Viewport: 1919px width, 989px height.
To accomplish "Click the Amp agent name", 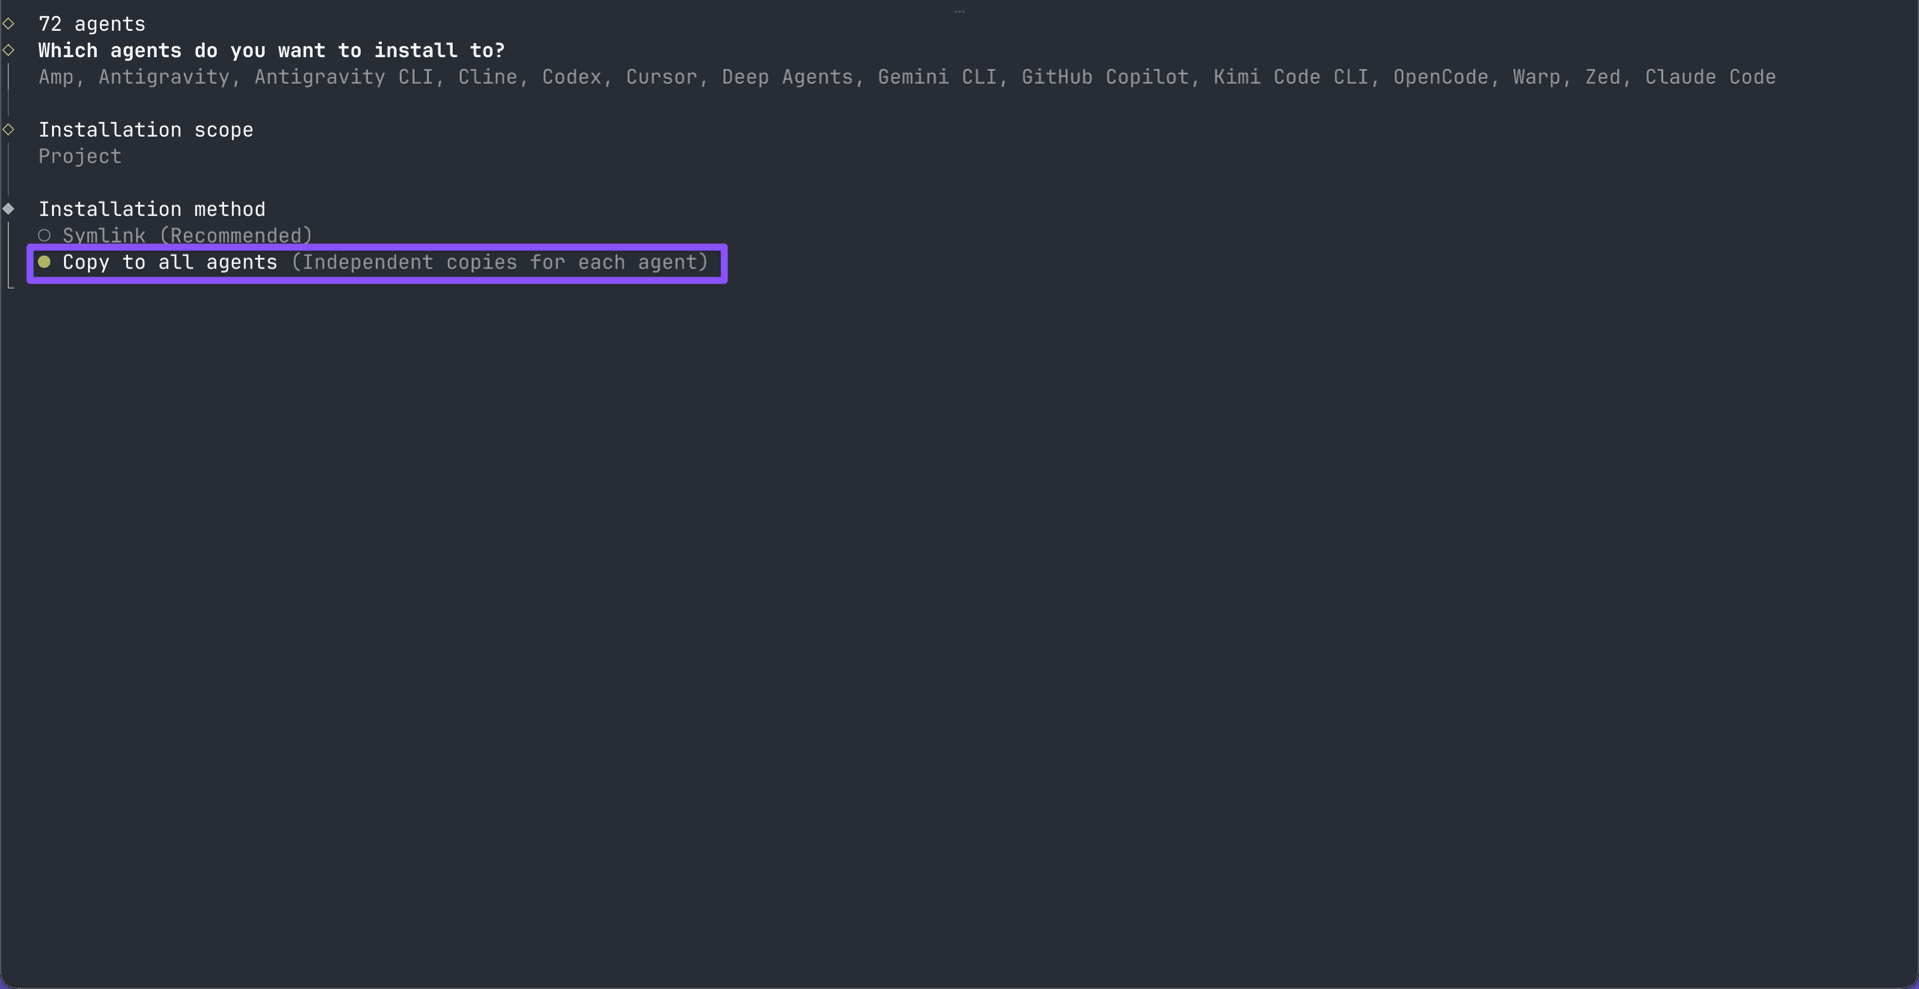I will pyautogui.click(x=56, y=77).
